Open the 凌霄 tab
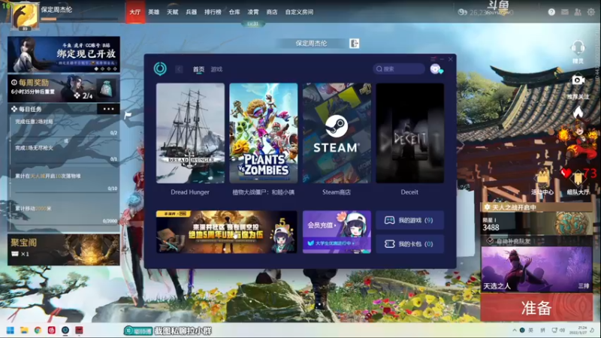Image resolution: width=601 pixels, height=338 pixels. [x=253, y=12]
